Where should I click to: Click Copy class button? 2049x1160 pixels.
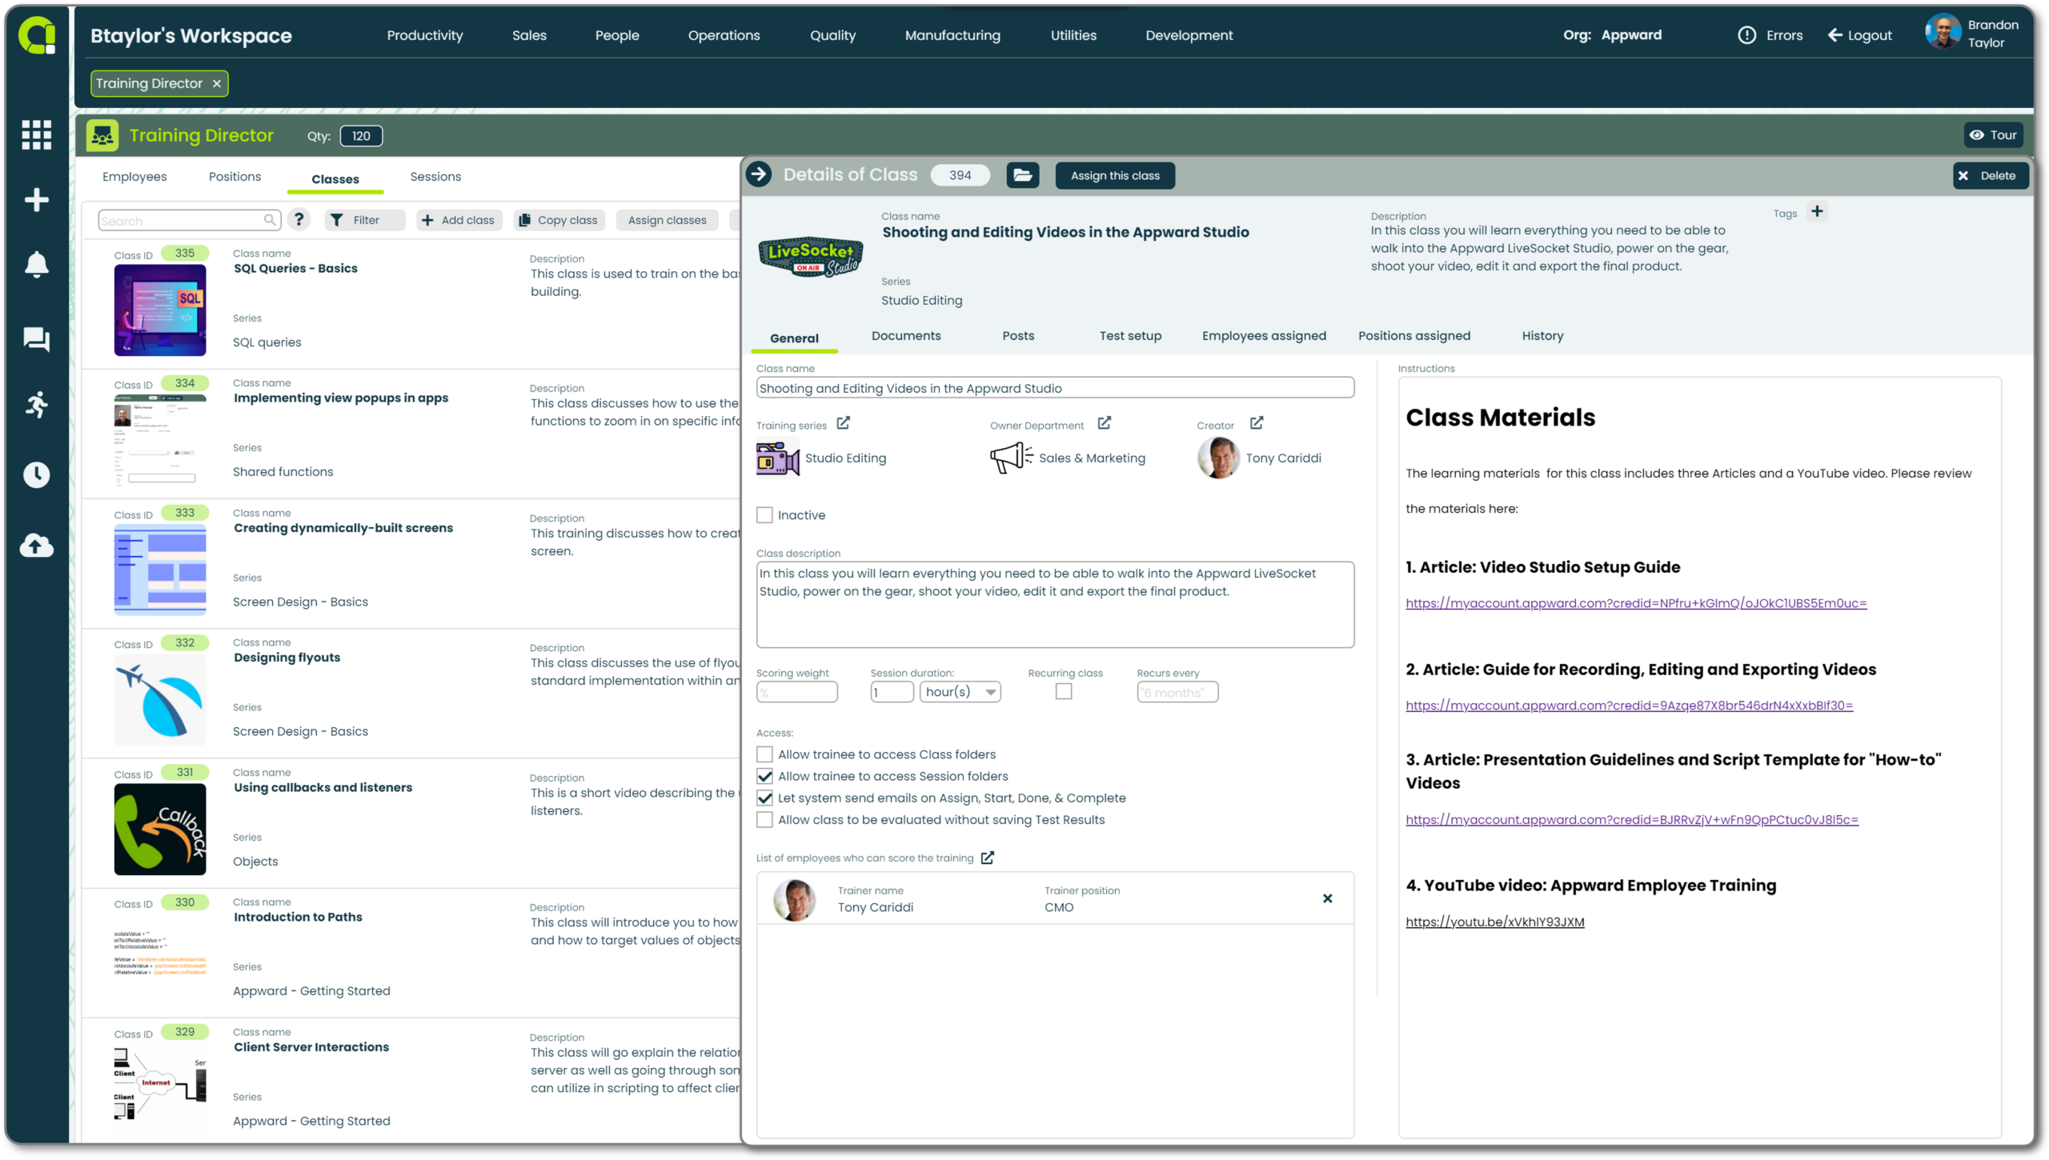pyautogui.click(x=559, y=220)
